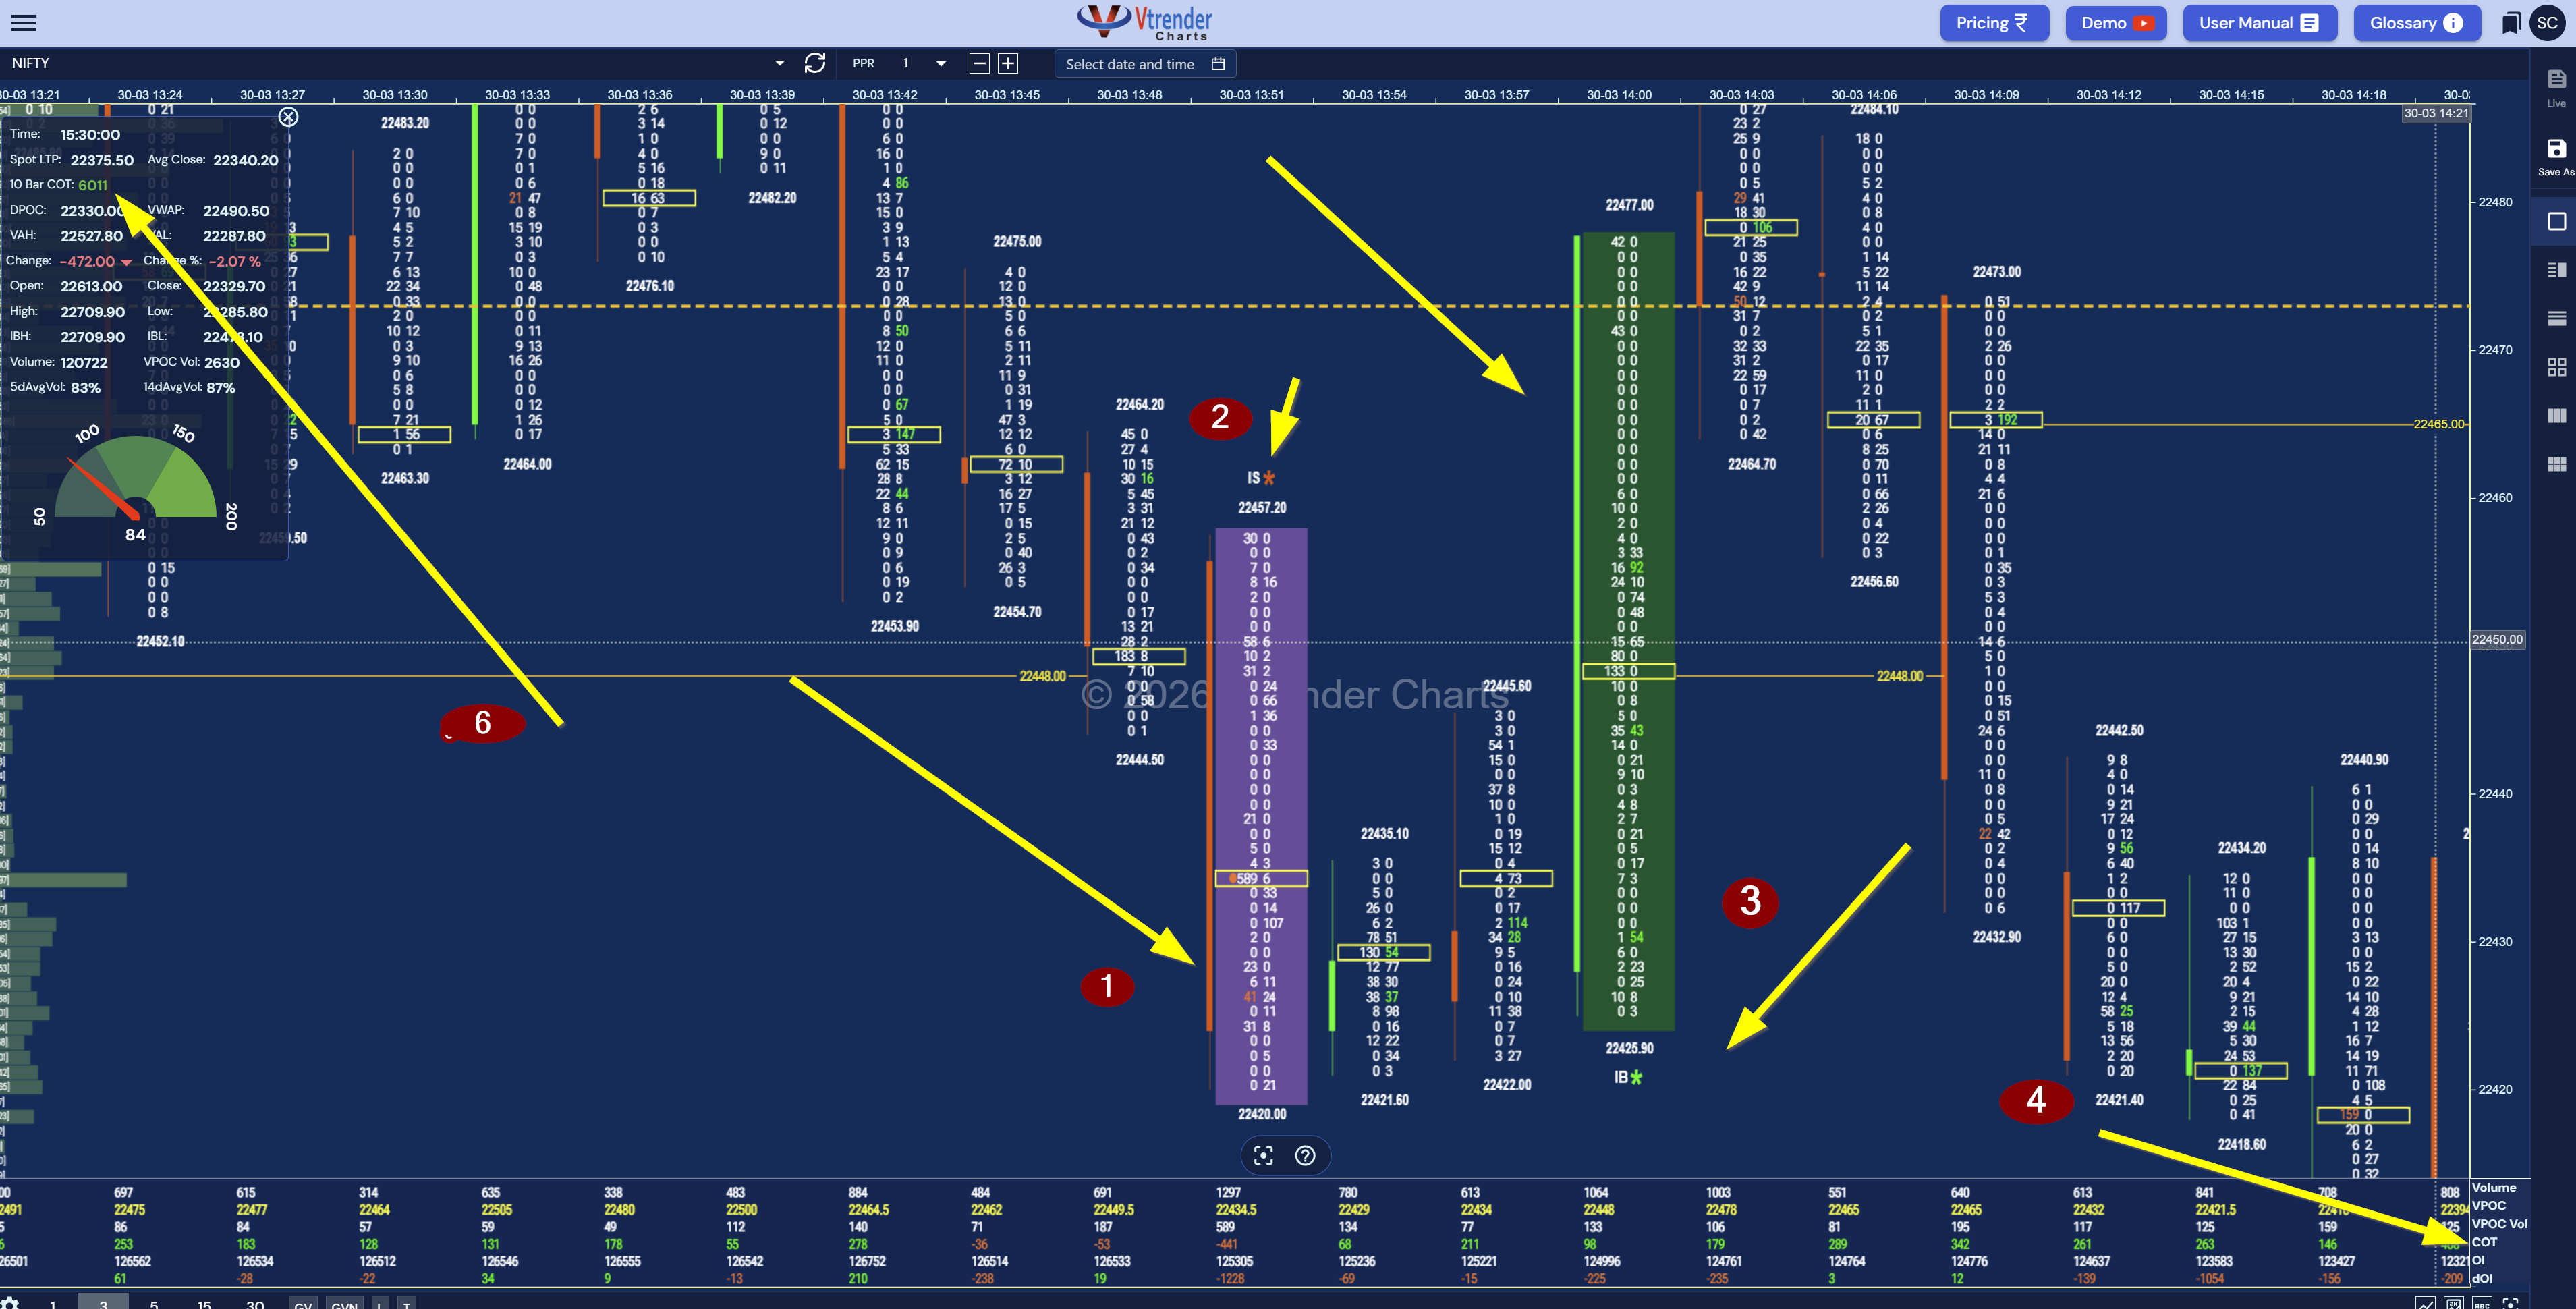This screenshot has width=2576, height=1309.
Task: Click the COT row label
Action: tap(2484, 1242)
